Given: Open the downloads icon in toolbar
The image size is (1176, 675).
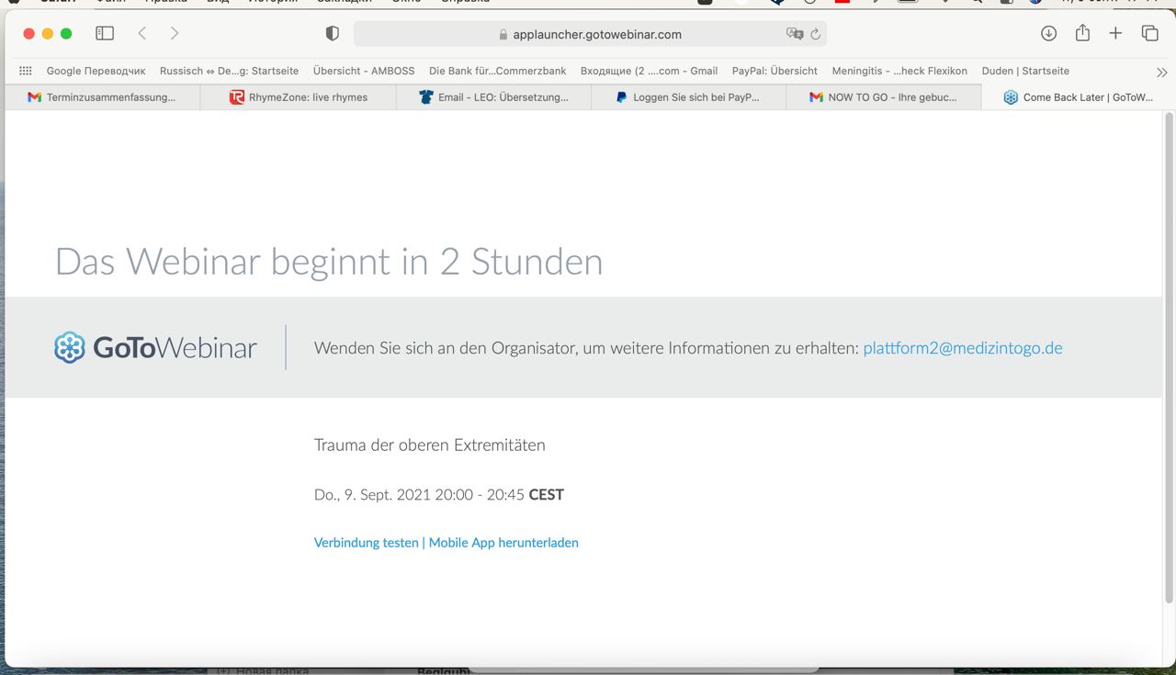Looking at the screenshot, I should point(1048,33).
